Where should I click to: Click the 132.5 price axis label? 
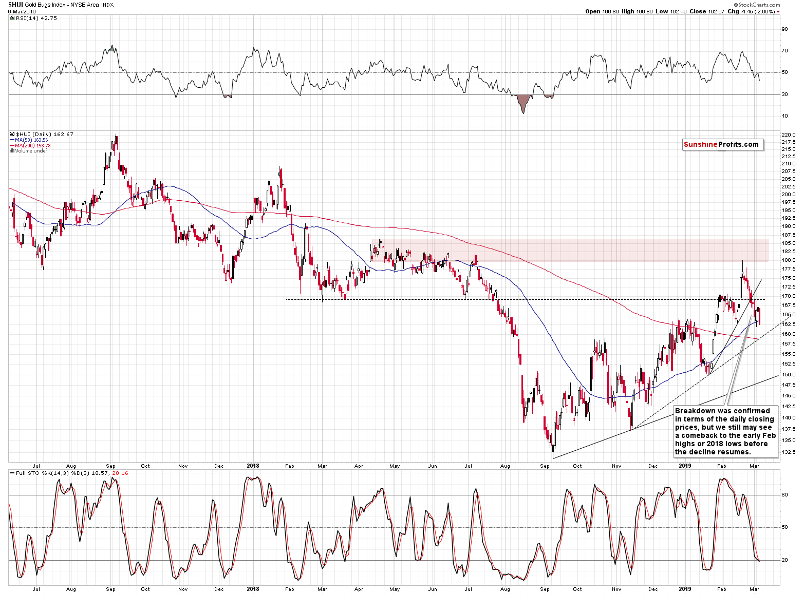(x=788, y=452)
